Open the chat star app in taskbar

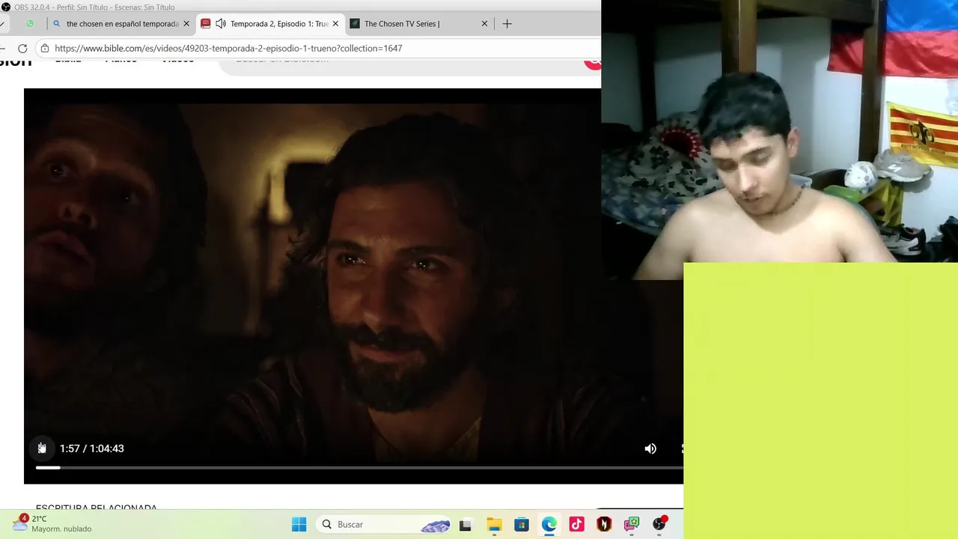tap(632, 524)
